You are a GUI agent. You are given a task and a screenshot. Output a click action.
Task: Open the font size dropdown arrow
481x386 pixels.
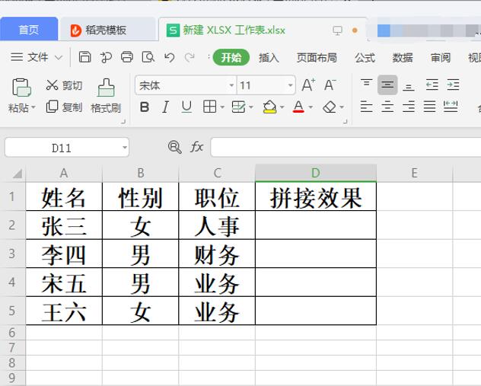(x=290, y=85)
